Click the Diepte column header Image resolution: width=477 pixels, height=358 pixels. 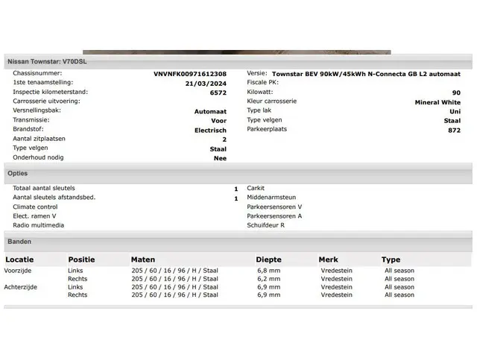(268, 260)
